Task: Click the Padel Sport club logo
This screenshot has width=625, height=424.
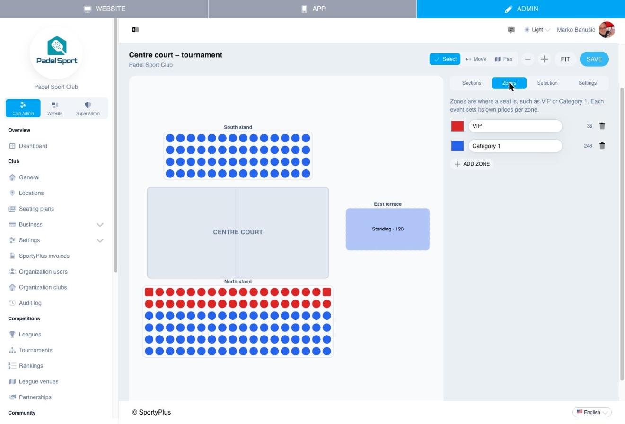Action: tap(56, 53)
